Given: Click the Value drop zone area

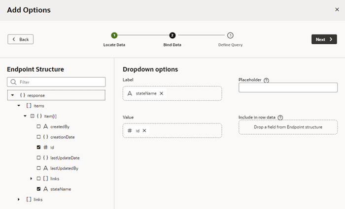Looking at the screenshot, I should (x=172, y=131).
